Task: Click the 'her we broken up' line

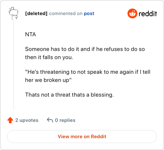Action: [48, 80]
